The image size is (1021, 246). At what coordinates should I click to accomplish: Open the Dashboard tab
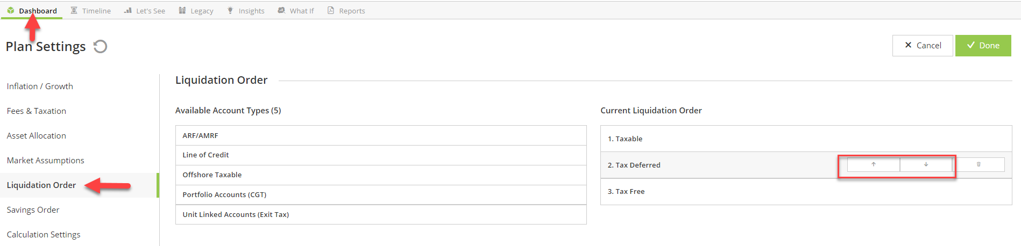tap(32, 11)
